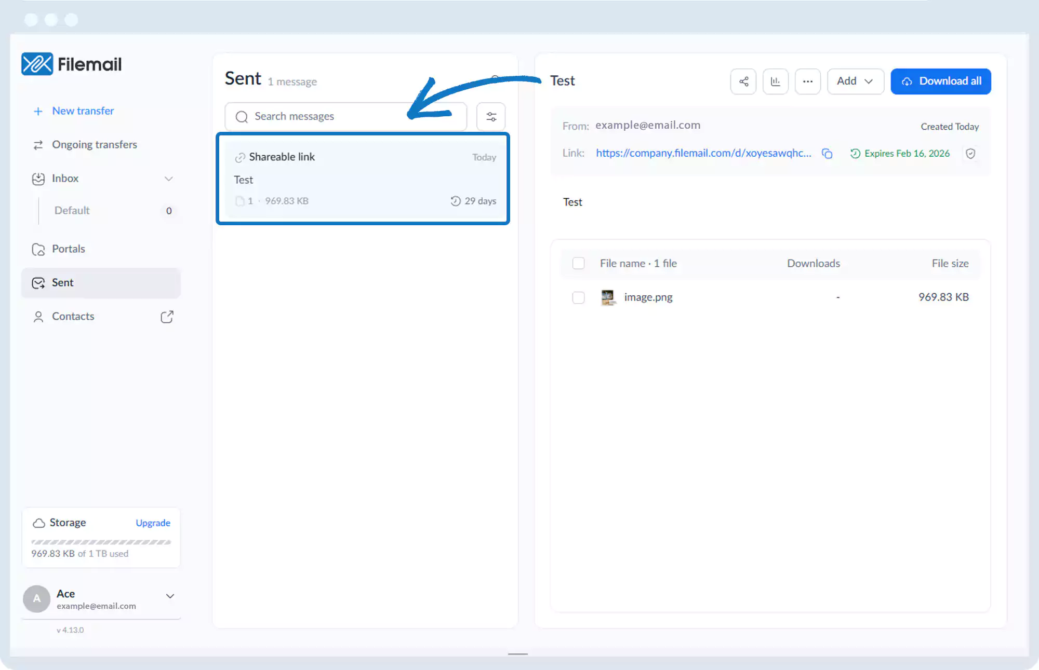1039x670 pixels.
Task: Click the Search messages field
Action: pyautogui.click(x=345, y=117)
